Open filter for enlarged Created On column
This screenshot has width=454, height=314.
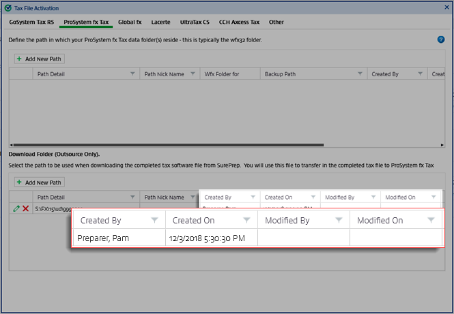pos(247,220)
